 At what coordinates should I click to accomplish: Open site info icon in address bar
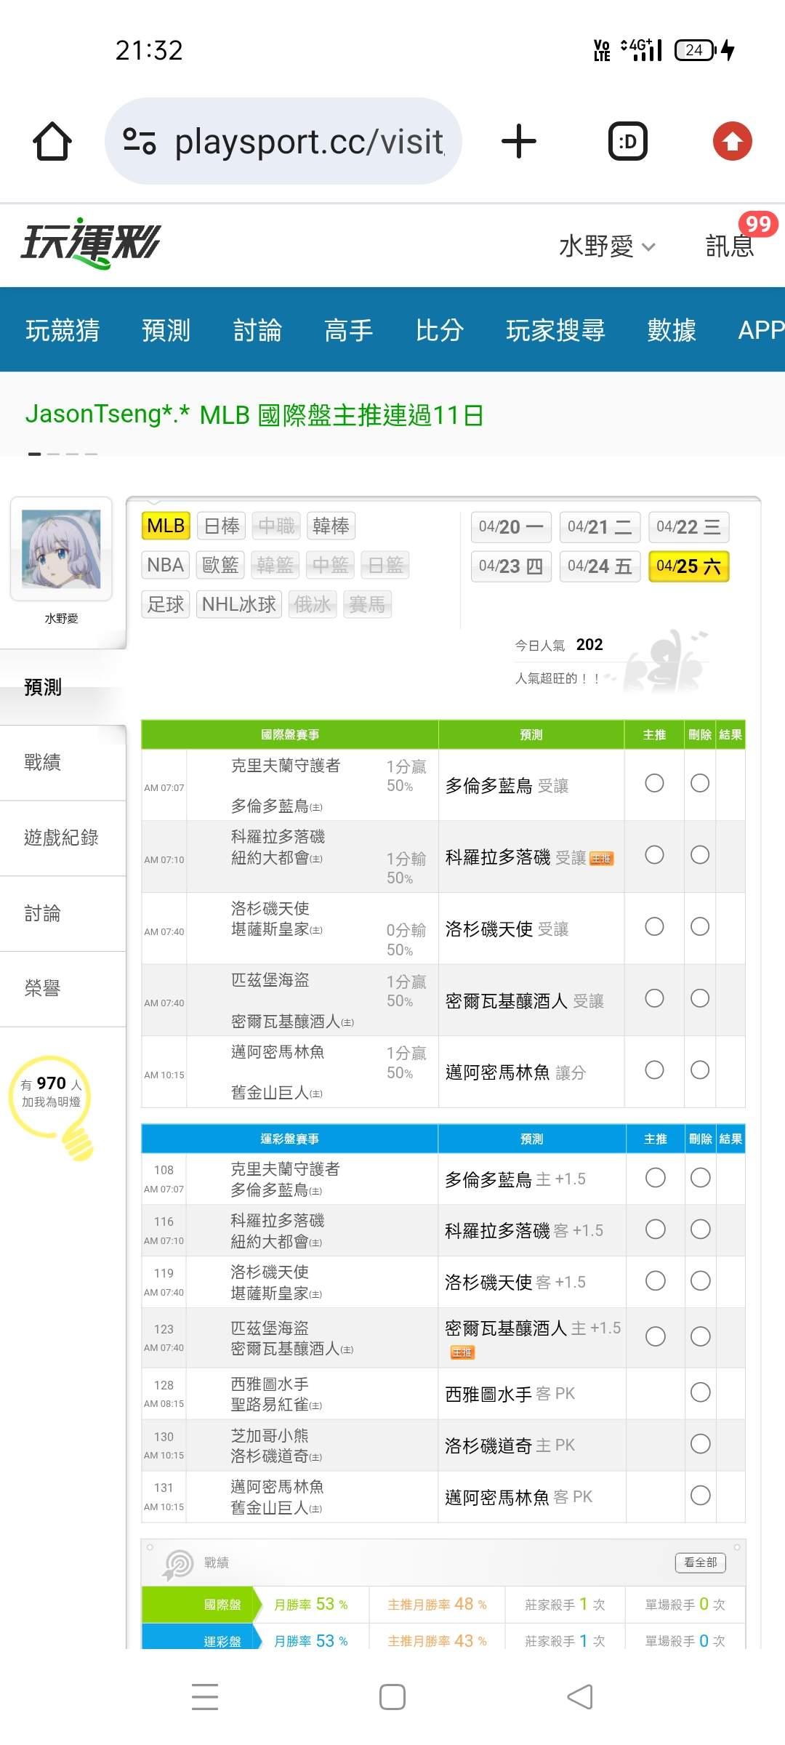(140, 141)
